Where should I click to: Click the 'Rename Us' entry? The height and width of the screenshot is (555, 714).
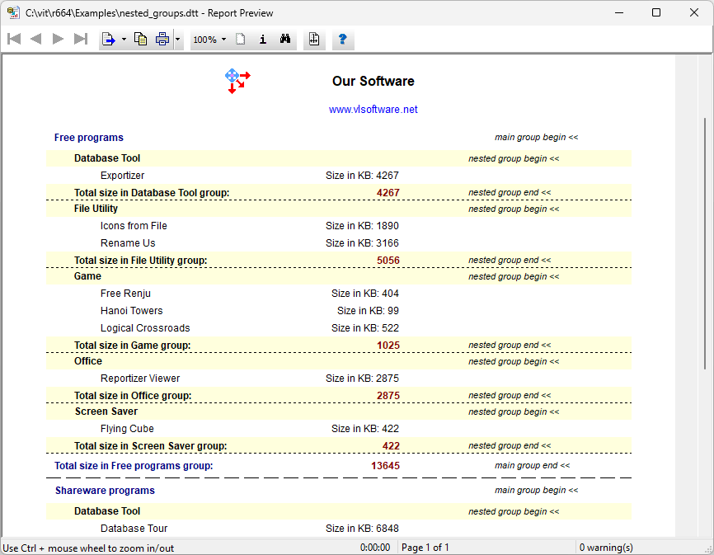128,243
